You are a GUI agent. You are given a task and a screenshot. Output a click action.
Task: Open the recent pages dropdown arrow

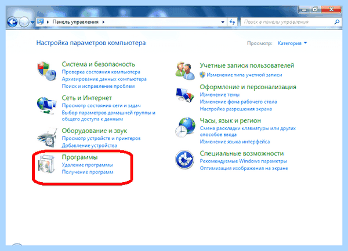coord(32,22)
